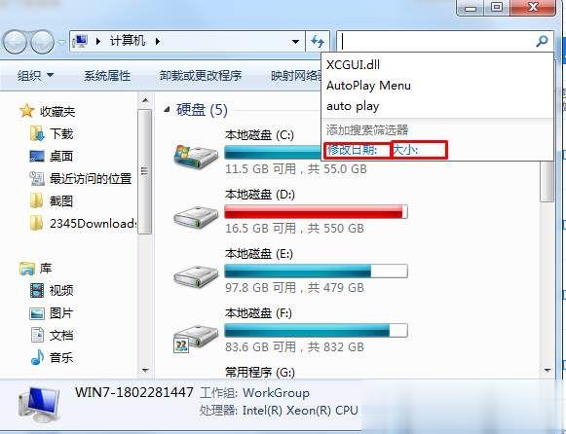The width and height of the screenshot is (566, 434).
Task: Select the shared Local Disk (F:) icon
Action: click(x=195, y=338)
